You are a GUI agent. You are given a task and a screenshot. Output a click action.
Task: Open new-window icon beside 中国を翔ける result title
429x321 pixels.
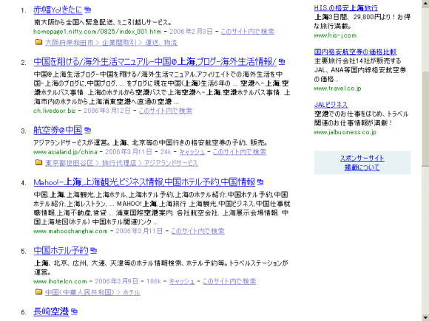282,62
